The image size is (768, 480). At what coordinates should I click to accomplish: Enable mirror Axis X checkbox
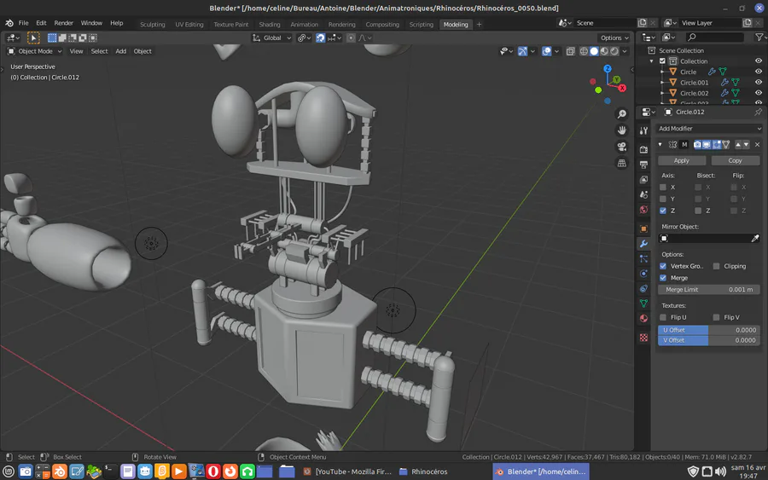[x=663, y=187]
